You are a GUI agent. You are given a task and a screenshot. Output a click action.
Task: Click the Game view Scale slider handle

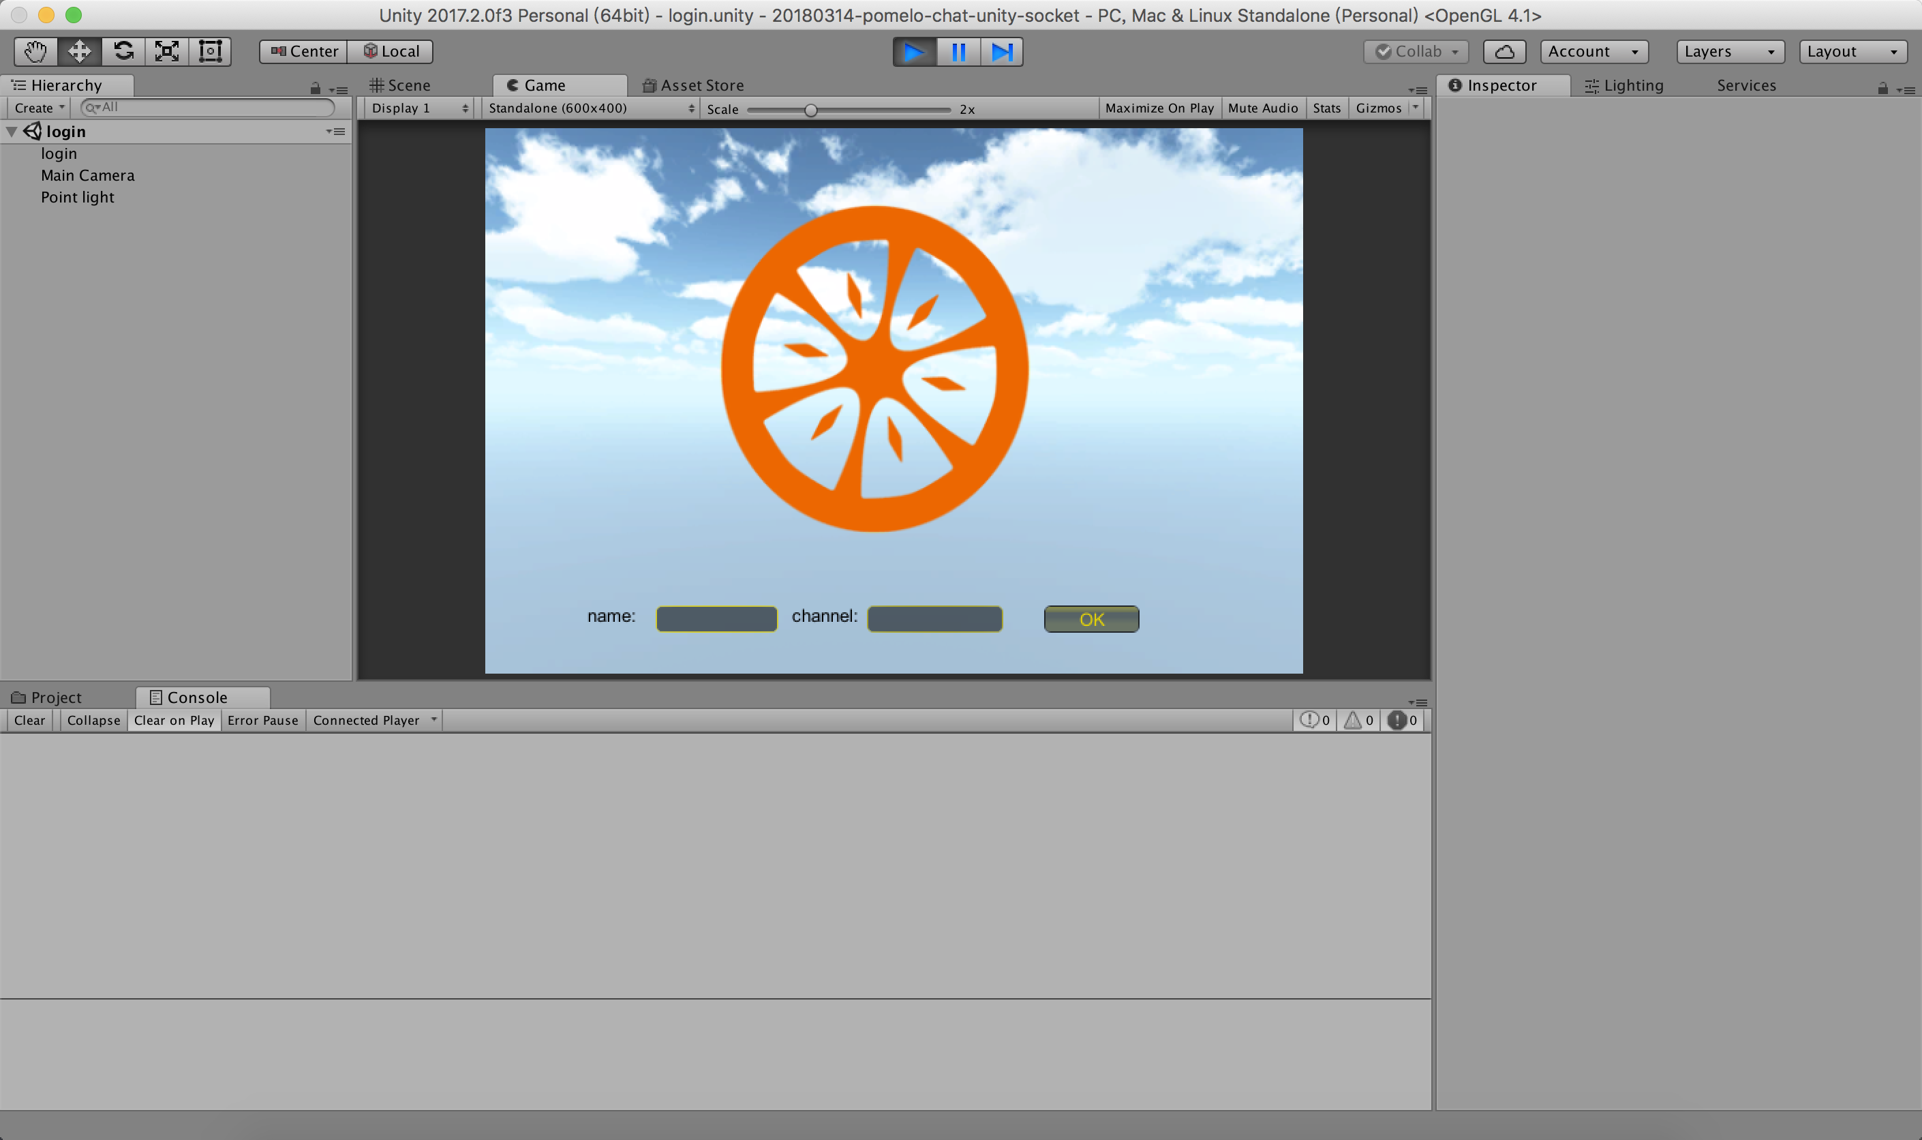[810, 110]
